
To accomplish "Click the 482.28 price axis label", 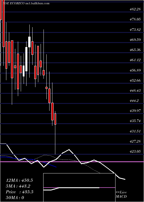I will coord(135,9).
